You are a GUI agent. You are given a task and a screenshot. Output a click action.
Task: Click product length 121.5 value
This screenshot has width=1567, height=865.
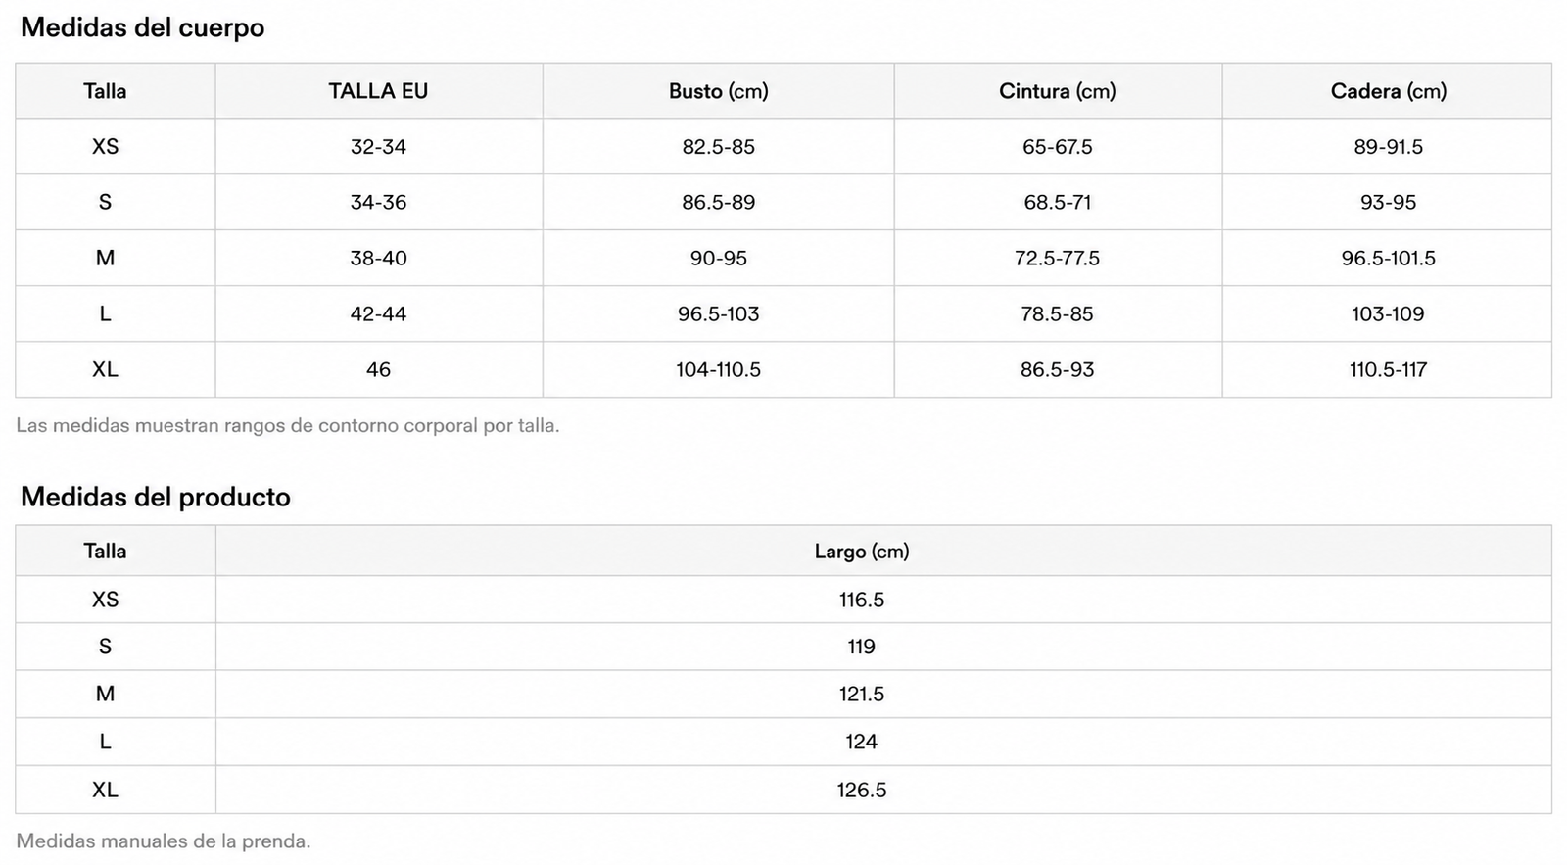tap(862, 695)
